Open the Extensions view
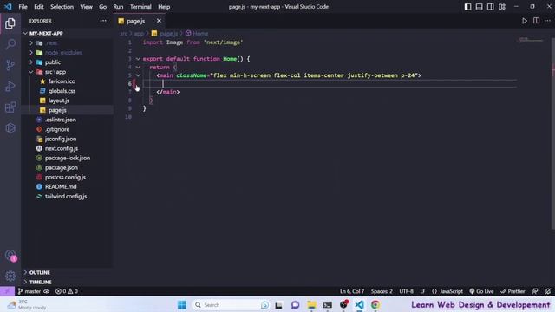This screenshot has height=312, width=555. (10, 107)
